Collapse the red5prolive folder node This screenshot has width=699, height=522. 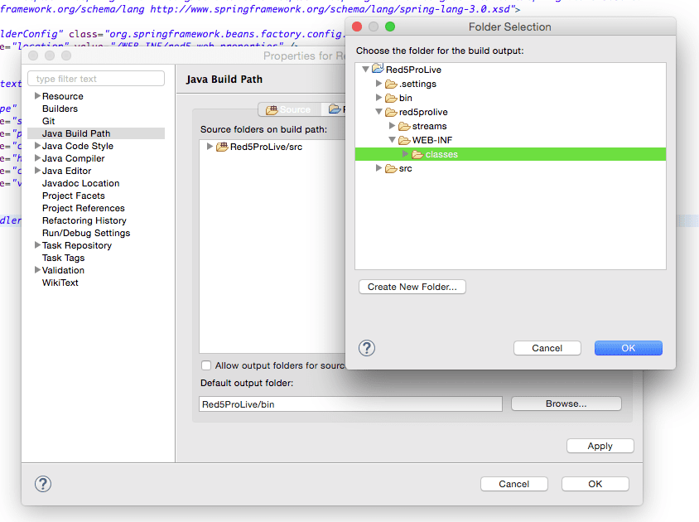tap(379, 112)
